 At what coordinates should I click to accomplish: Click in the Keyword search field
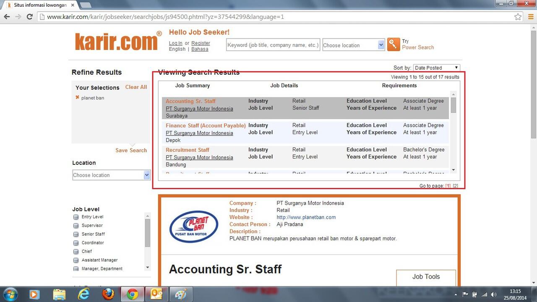point(273,45)
